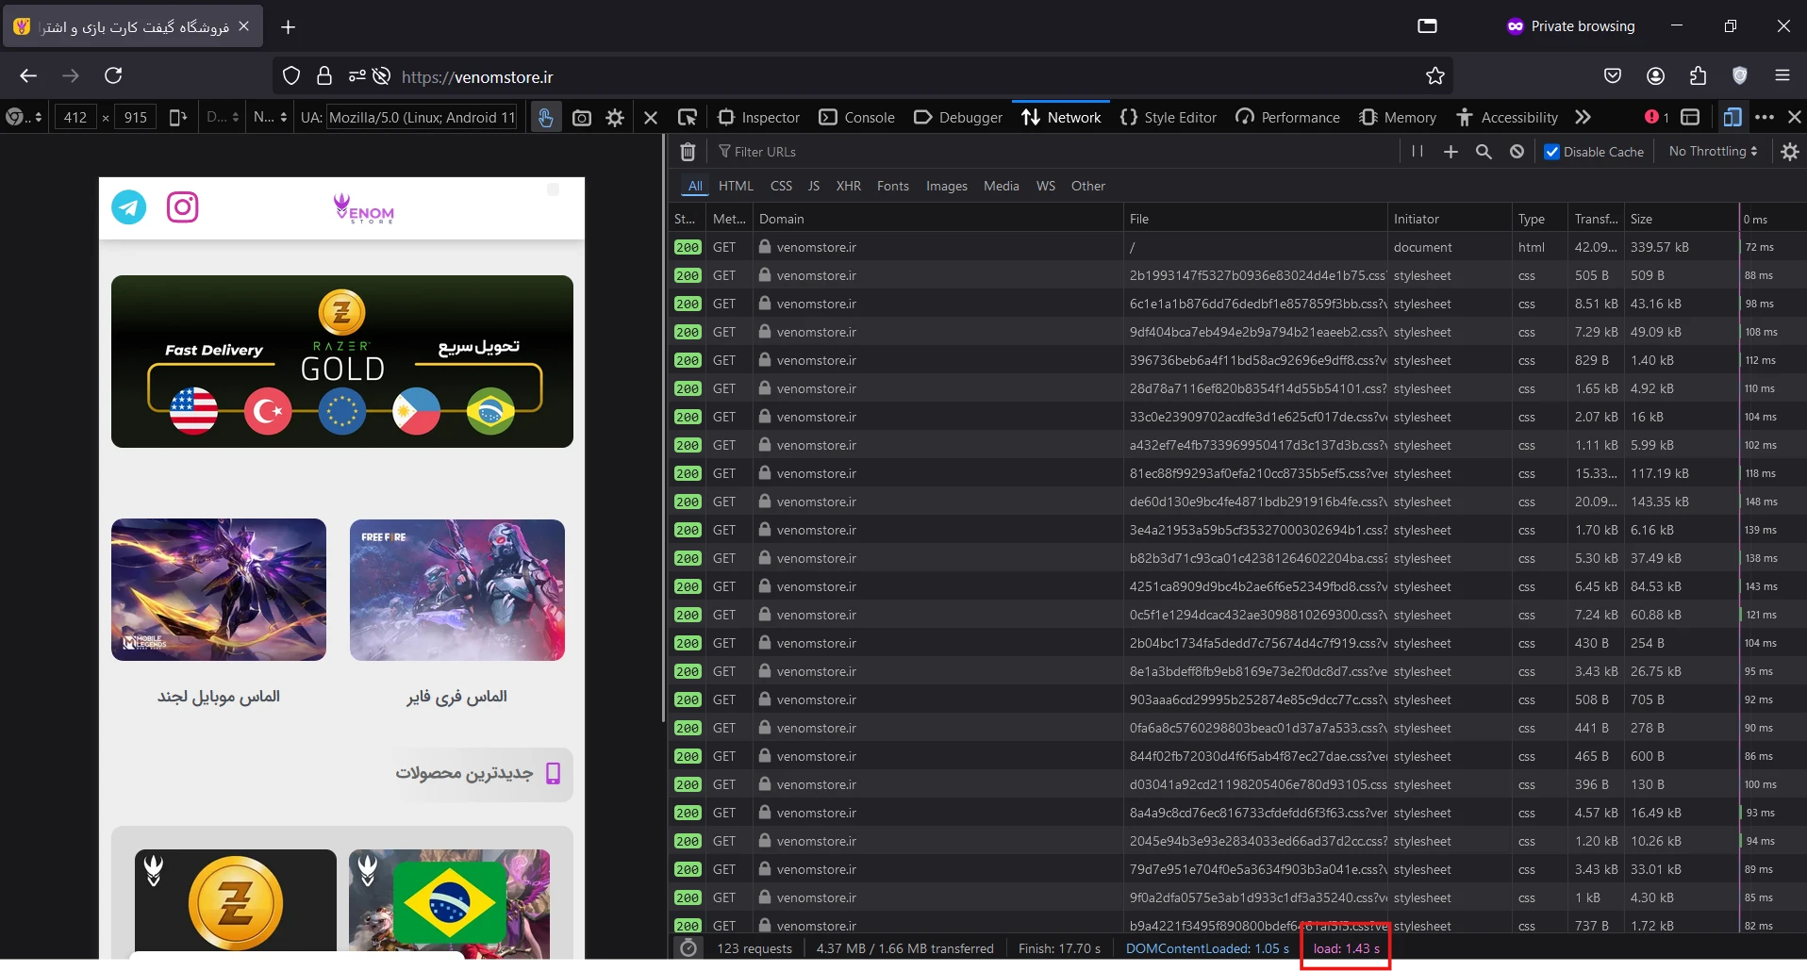Sort by the Domain column header
This screenshot has width=1807, height=971.
[938, 219]
